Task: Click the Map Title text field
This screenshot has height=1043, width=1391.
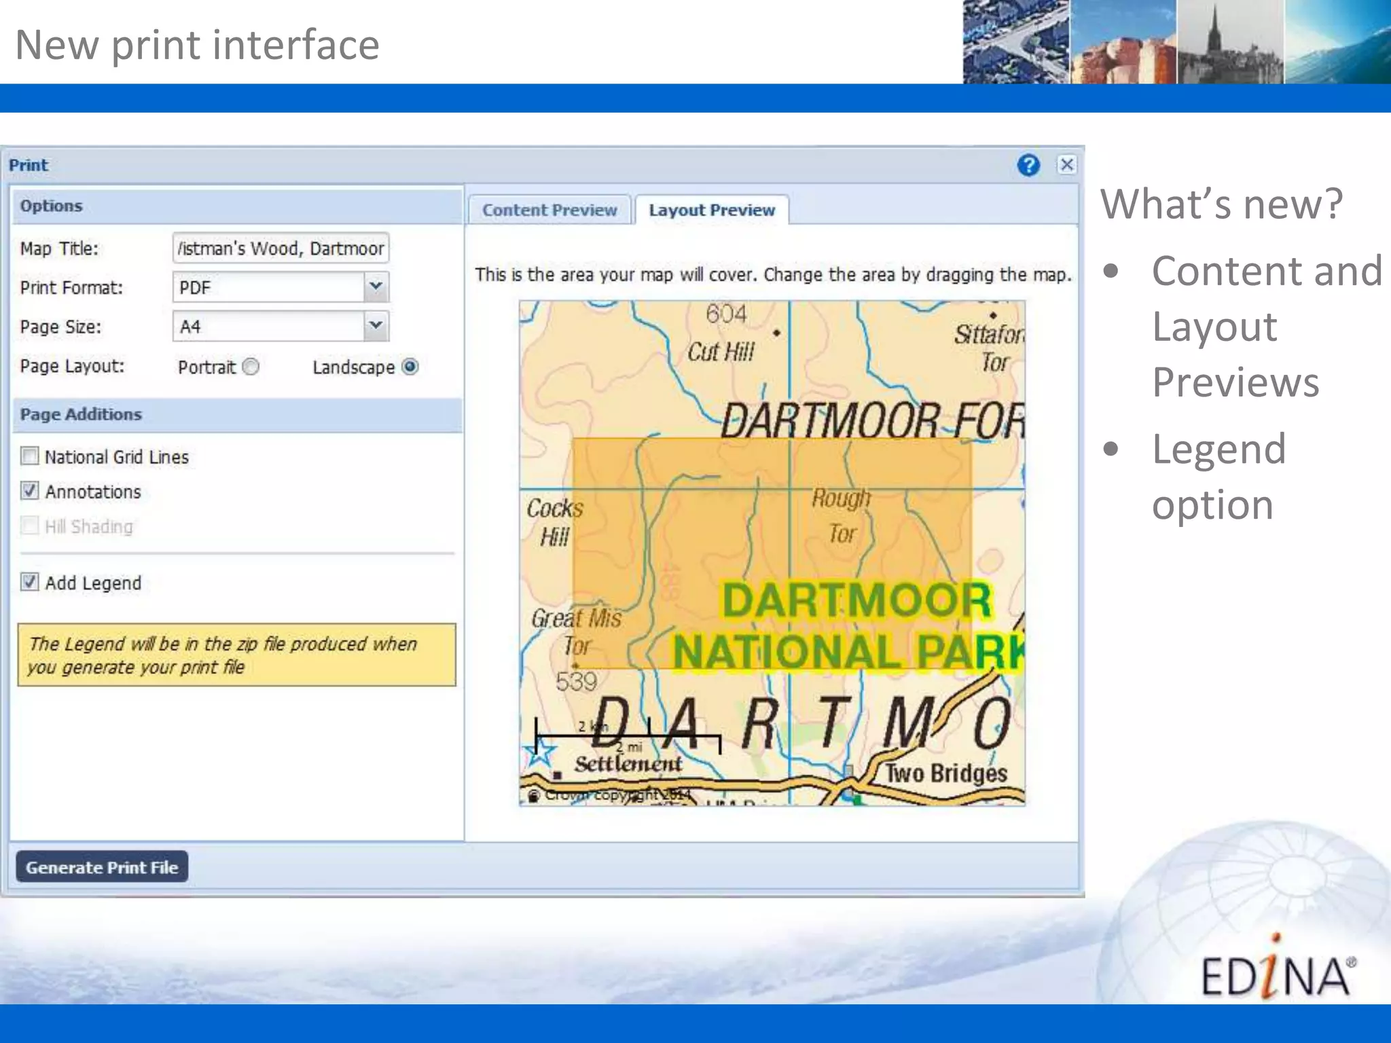Action: (x=281, y=248)
